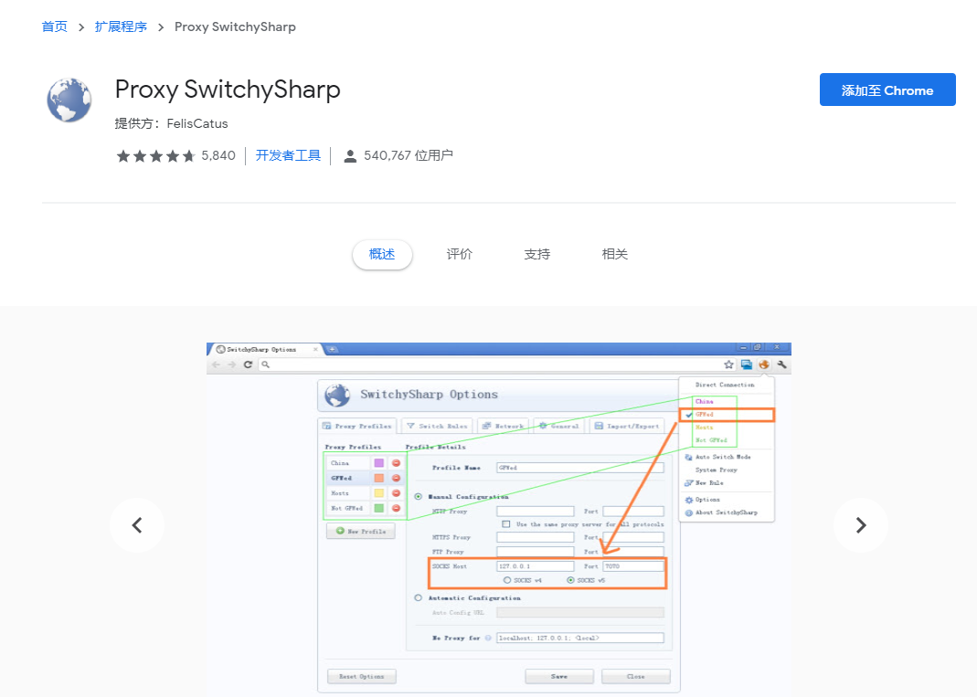Click the 添加至 Chrome button

(887, 90)
